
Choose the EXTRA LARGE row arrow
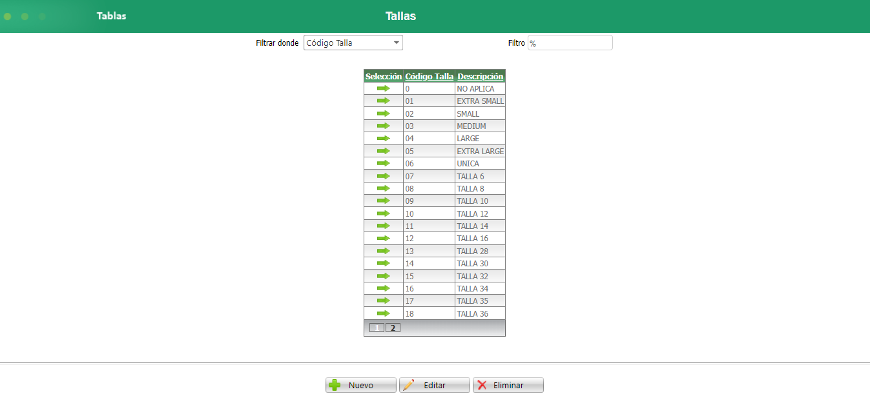click(384, 151)
